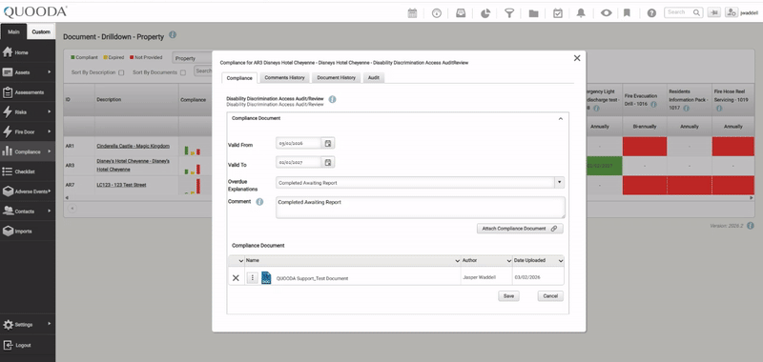Open Disney's Hotel Cheyenne link in table
The image size is (763, 362).
tap(133, 165)
